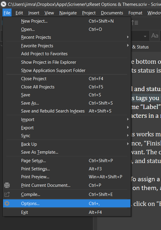Select Show Project in File Explorer

tap(67, 62)
